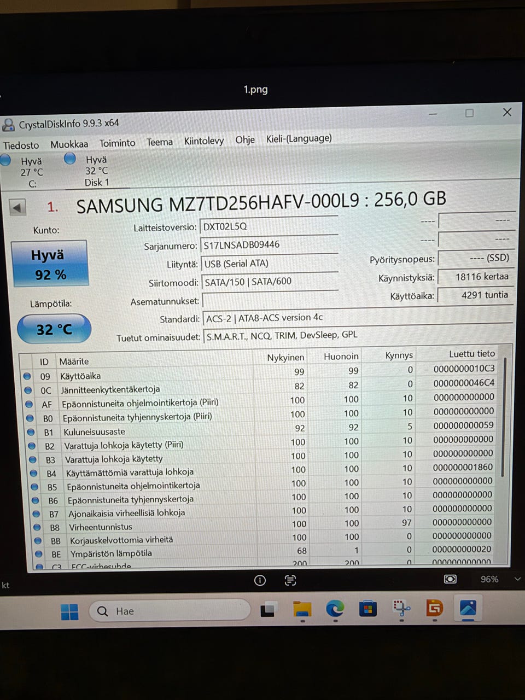Screen dimensions: 525x700
Task: Click the status dot for row B1 Kuluneisuusaste
Action: [x=31, y=432]
